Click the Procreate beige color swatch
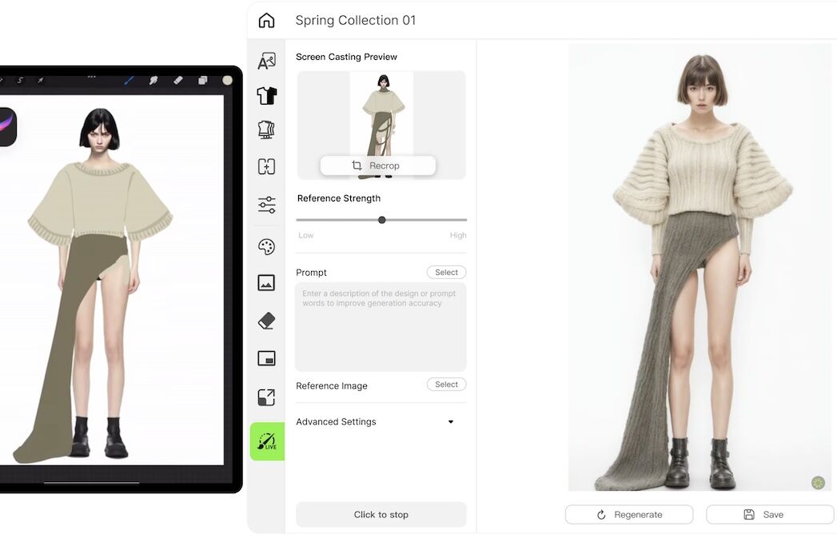The width and height of the screenshot is (837, 558). (227, 80)
